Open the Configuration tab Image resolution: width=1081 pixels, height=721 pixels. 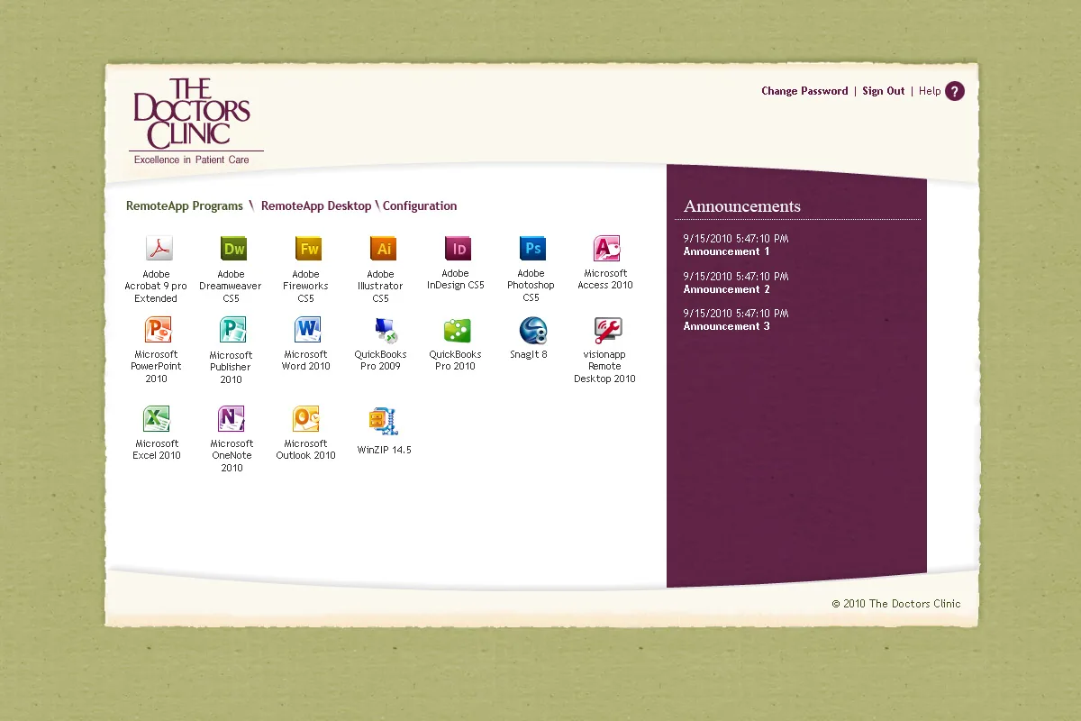click(x=420, y=206)
